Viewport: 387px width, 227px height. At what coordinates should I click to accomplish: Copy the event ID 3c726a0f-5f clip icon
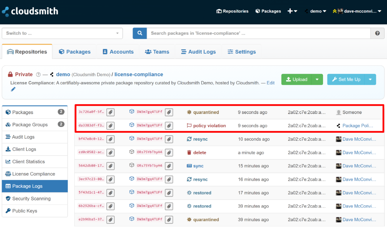tap(111, 112)
